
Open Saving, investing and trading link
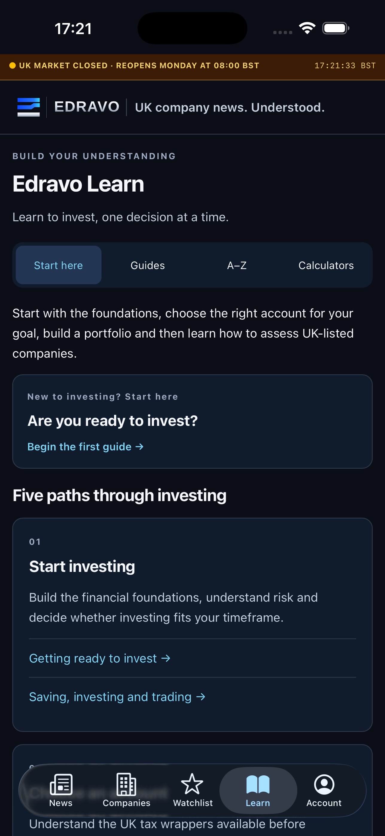[117, 697]
